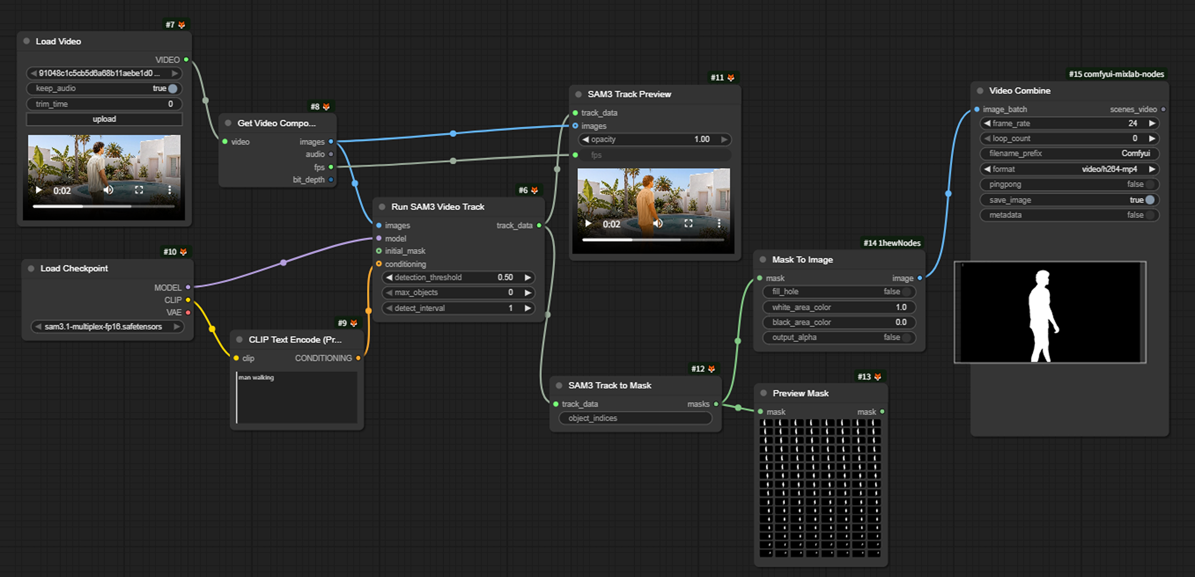This screenshot has height=577, width=1195.
Task: Collapse the Run SAM3 Video Track node dot
Action: (x=382, y=207)
